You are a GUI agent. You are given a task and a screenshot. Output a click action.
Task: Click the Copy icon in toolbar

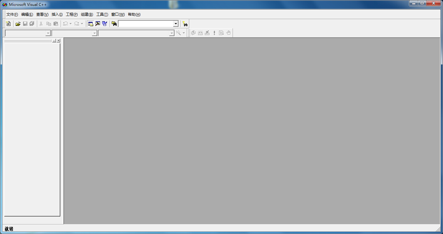[49, 24]
